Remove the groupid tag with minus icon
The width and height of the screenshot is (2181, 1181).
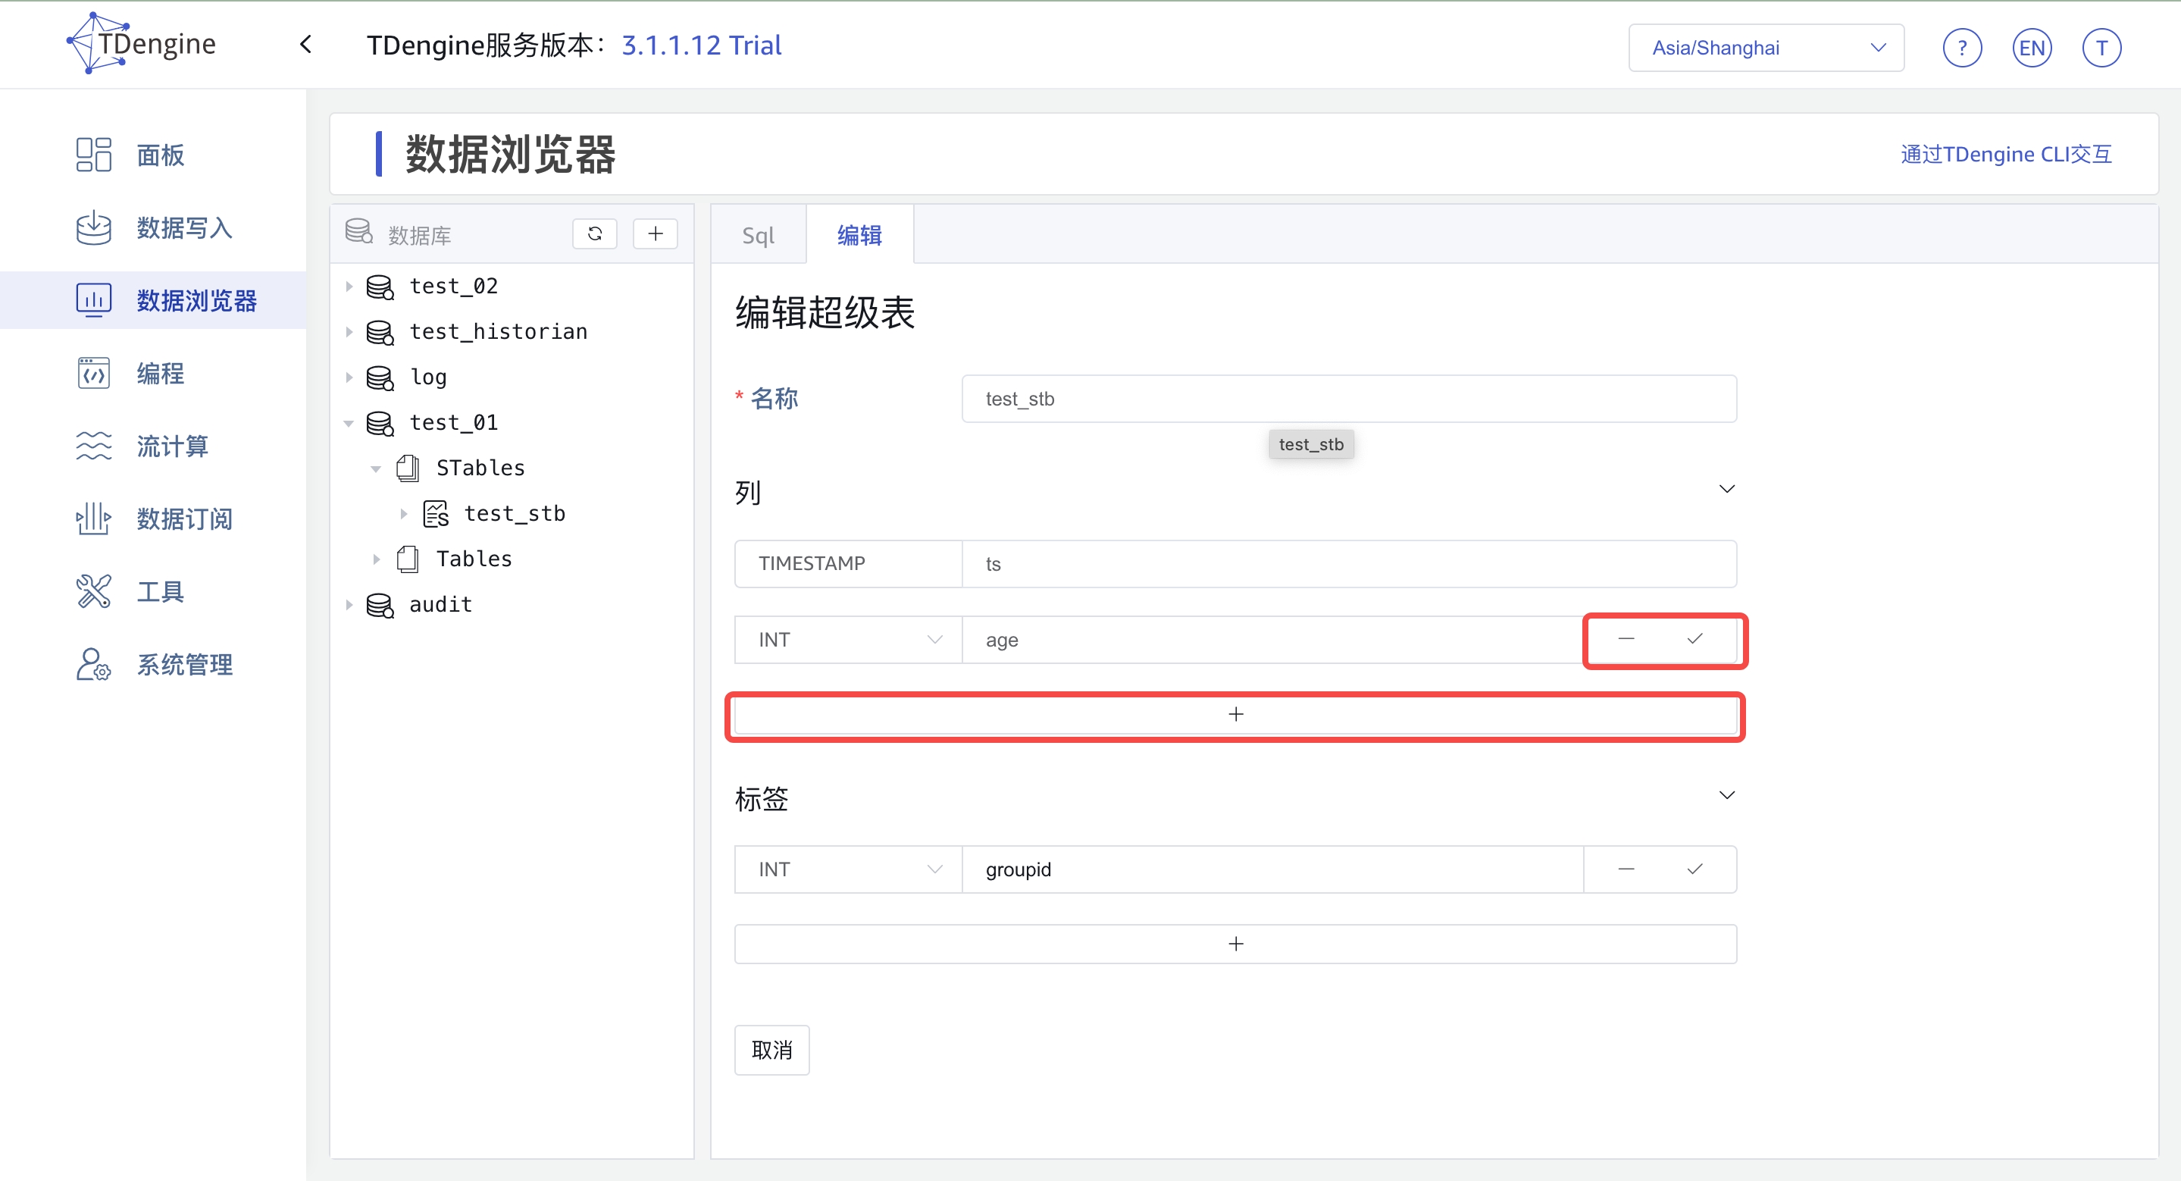coord(1626,869)
